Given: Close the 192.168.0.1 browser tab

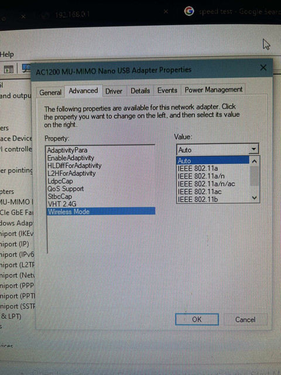Looking at the screenshot, I should 166,11.
